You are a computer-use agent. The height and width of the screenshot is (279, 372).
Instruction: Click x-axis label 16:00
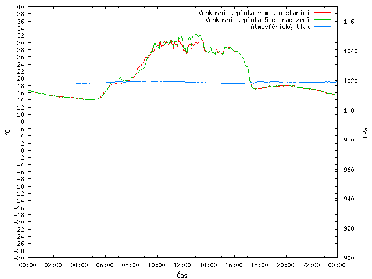234,265
